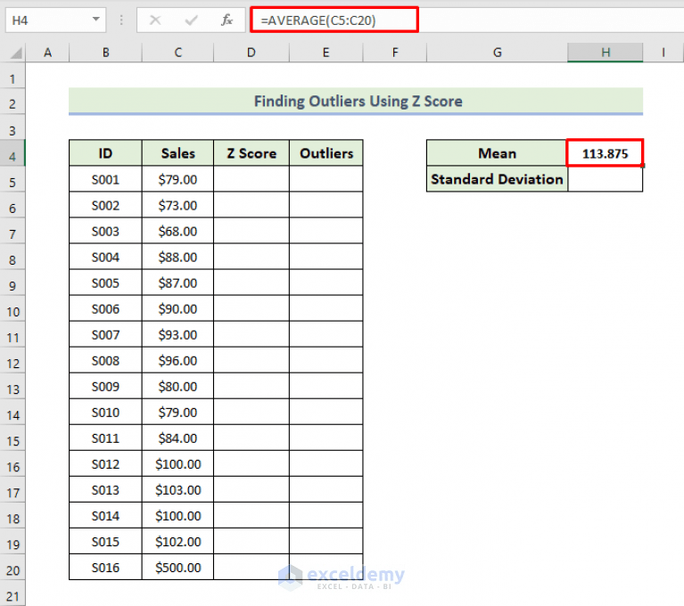
Task: Click the 'Standard Deviation' label cell
Action: point(498,179)
